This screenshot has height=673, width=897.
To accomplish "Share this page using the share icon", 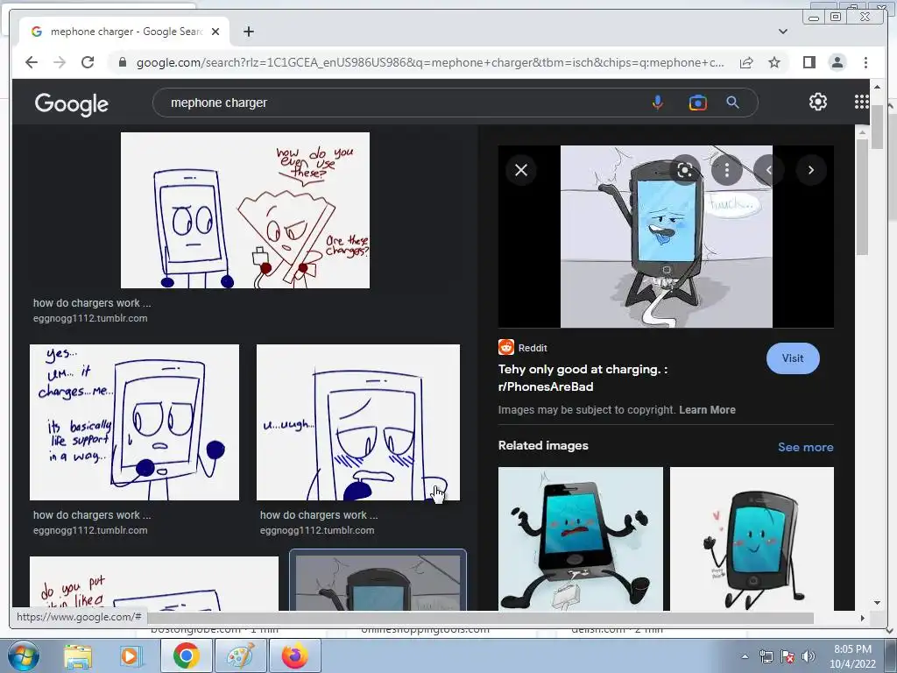I will (746, 62).
